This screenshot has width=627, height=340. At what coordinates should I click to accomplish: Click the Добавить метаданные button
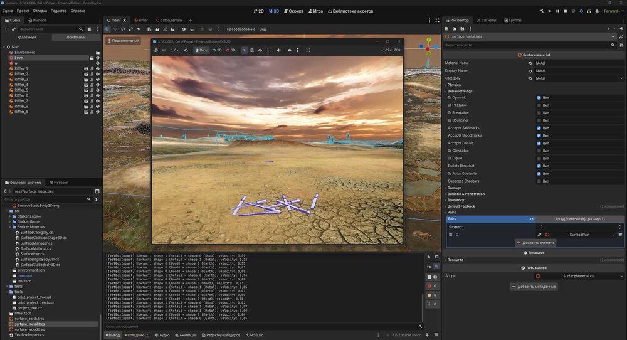click(x=534, y=287)
